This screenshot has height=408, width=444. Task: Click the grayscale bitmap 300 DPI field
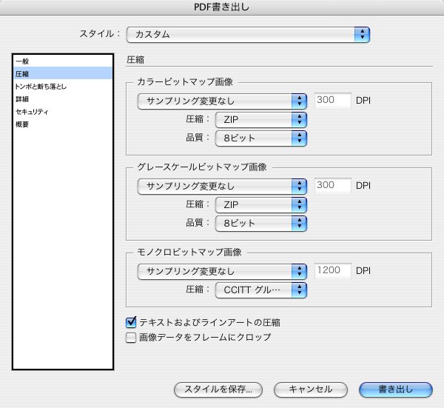(x=333, y=185)
